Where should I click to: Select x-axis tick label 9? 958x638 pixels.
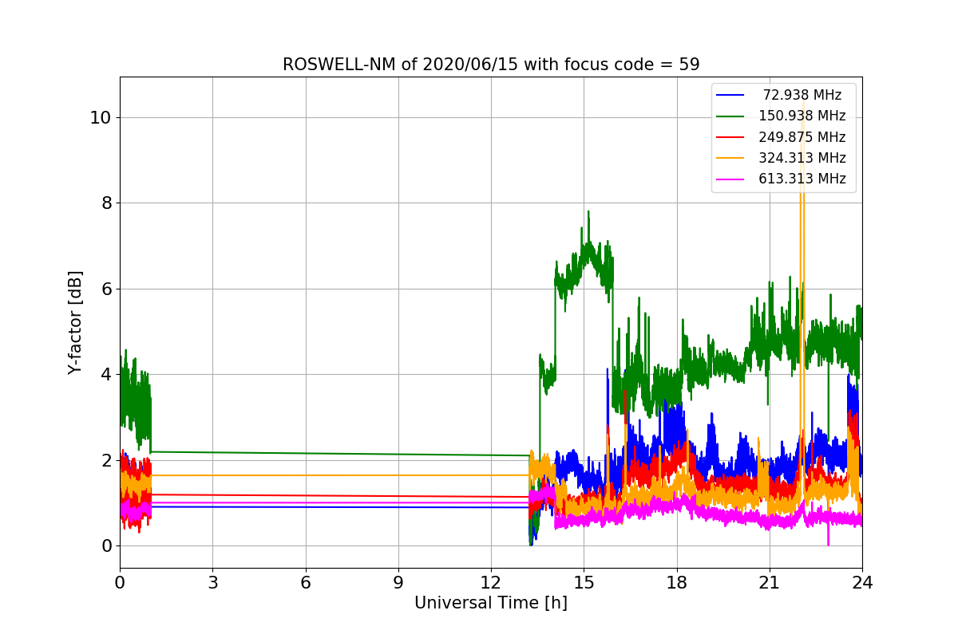398,582
